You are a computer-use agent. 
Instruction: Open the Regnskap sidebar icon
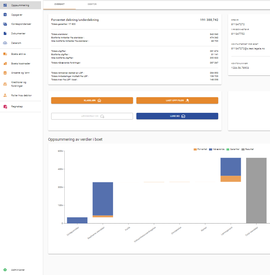click(x=5, y=107)
